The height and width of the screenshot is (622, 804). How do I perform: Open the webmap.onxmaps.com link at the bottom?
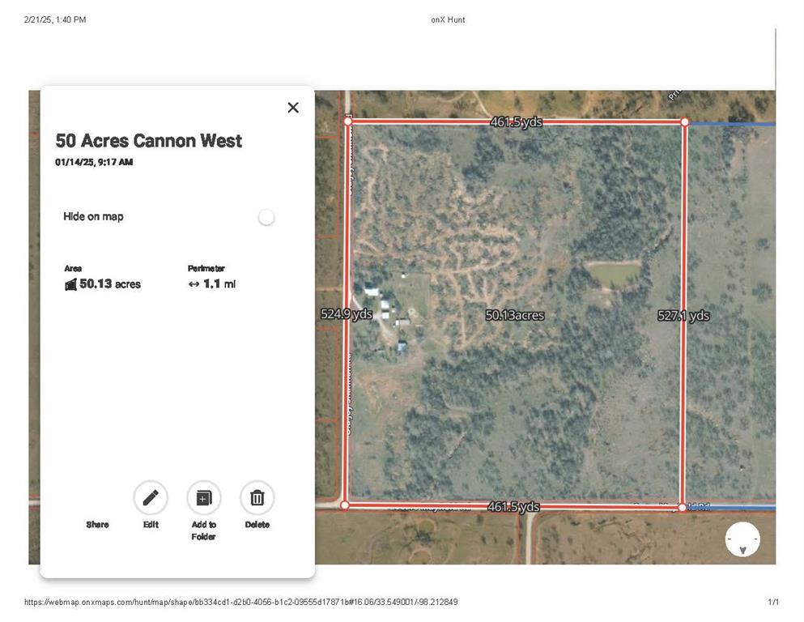(x=241, y=602)
